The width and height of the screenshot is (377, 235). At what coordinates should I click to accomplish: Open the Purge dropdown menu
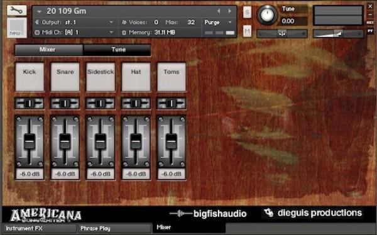coord(218,23)
